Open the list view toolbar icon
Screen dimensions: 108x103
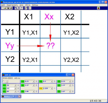[x=30, y=8]
